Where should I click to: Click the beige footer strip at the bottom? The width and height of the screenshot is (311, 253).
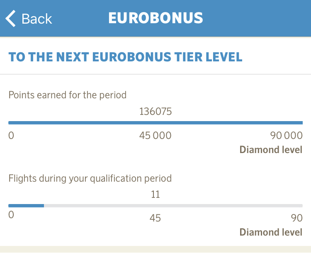point(155,249)
